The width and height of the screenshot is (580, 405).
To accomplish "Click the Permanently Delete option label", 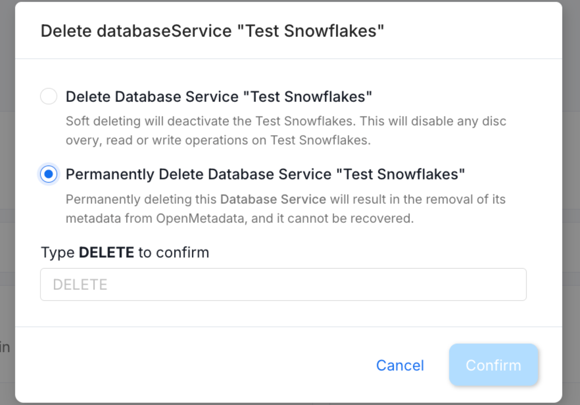I will 265,174.
